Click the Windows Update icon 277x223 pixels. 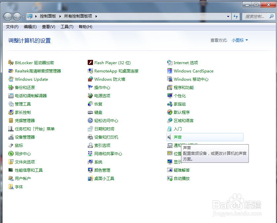(11, 79)
